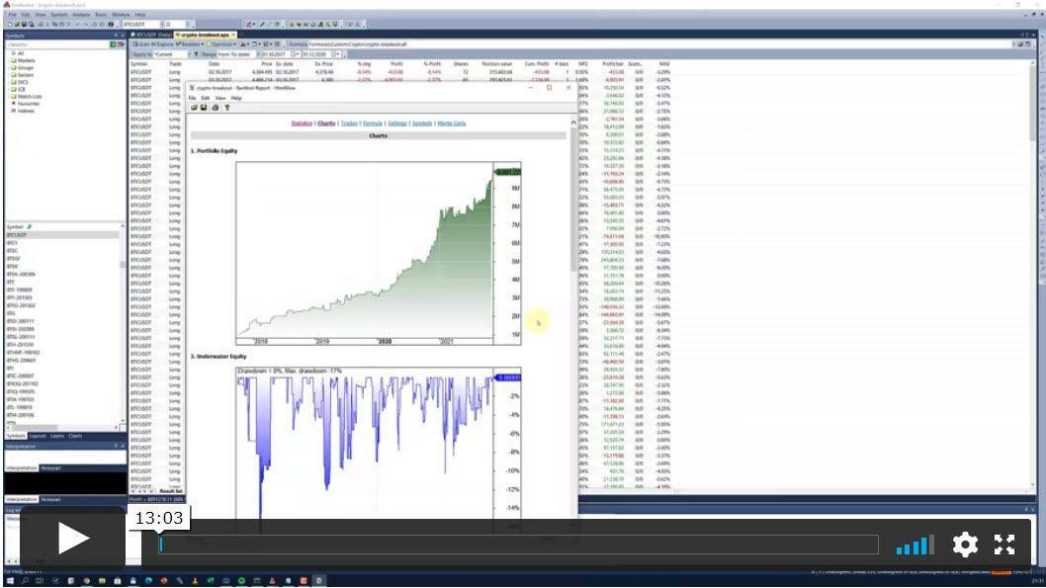
Task: Switch to the Layouts panel tab
Action: coord(38,436)
